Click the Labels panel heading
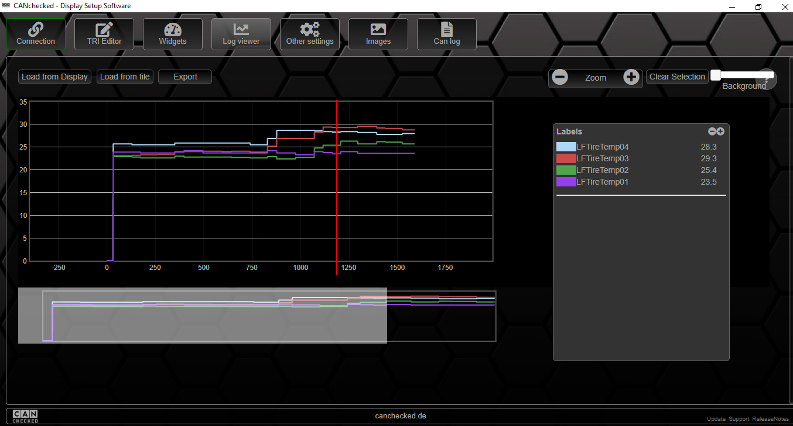The width and height of the screenshot is (793, 426). point(569,131)
